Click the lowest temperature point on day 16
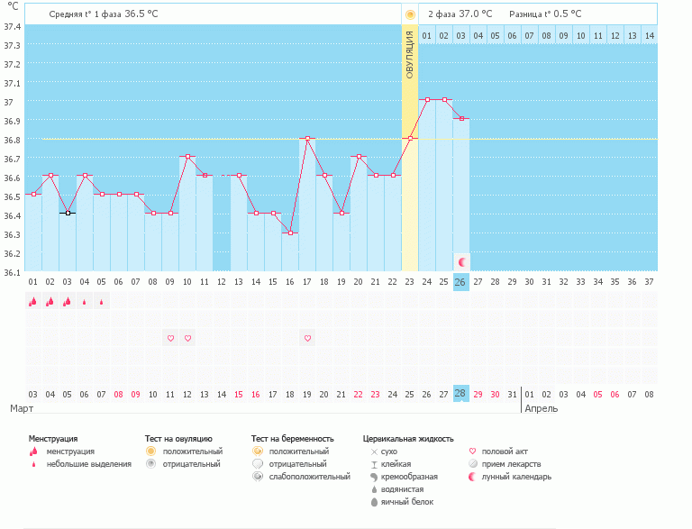692x529 pixels. (290, 233)
